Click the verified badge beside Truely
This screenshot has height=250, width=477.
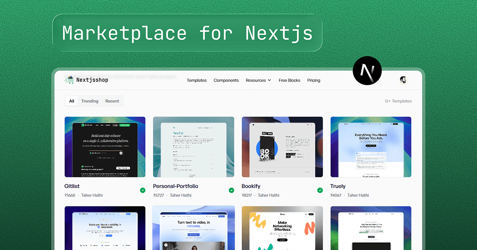(x=409, y=190)
